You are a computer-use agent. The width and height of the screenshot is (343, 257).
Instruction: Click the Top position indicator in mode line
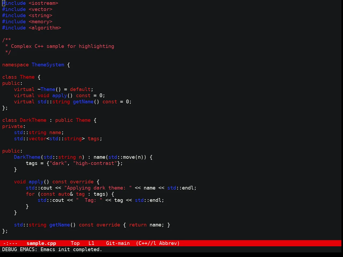coord(75,243)
